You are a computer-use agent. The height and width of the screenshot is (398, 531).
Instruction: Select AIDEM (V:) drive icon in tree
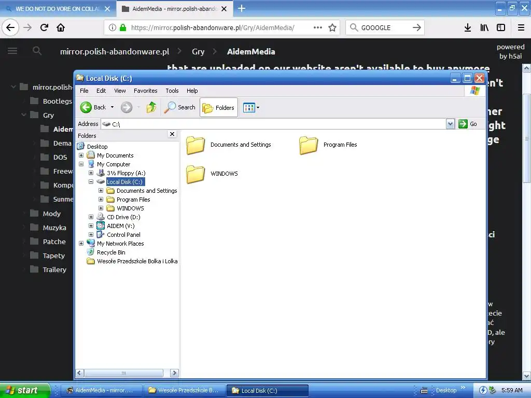[101, 226]
